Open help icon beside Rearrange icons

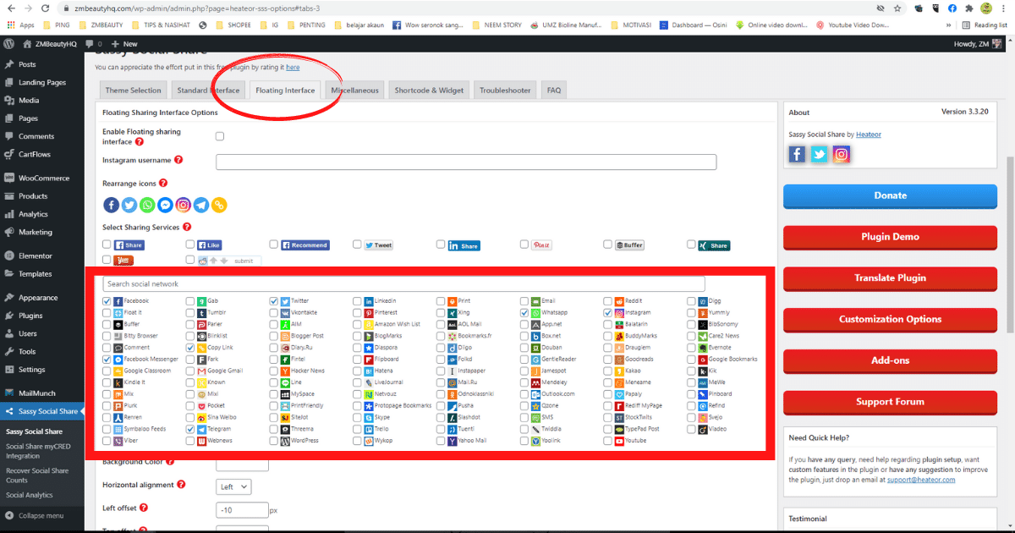pos(162,183)
